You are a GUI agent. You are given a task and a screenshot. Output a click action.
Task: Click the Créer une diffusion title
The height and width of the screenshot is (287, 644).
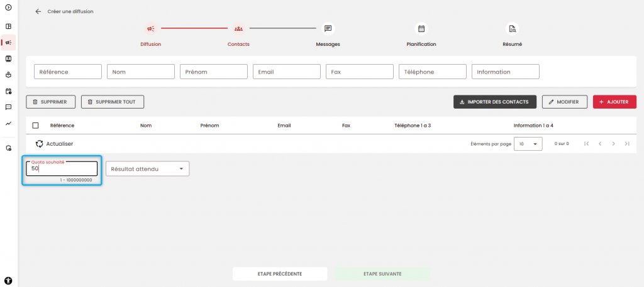click(x=70, y=11)
